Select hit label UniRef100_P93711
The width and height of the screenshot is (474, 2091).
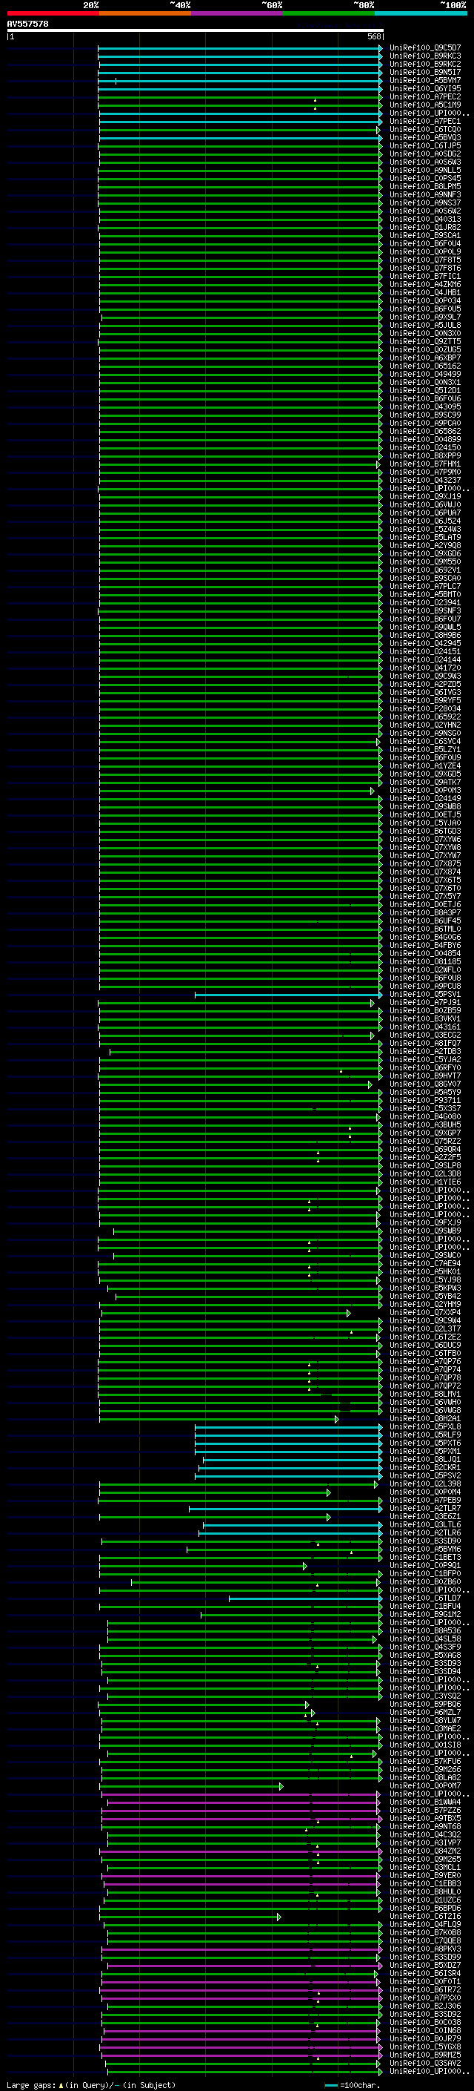click(x=425, y=1101)
